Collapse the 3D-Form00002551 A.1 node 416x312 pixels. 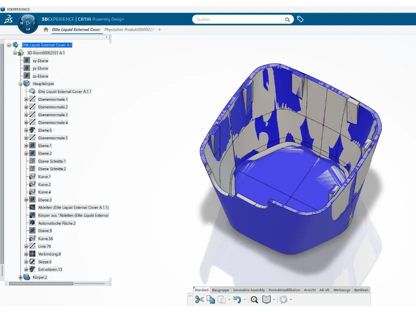click(15, 53)
